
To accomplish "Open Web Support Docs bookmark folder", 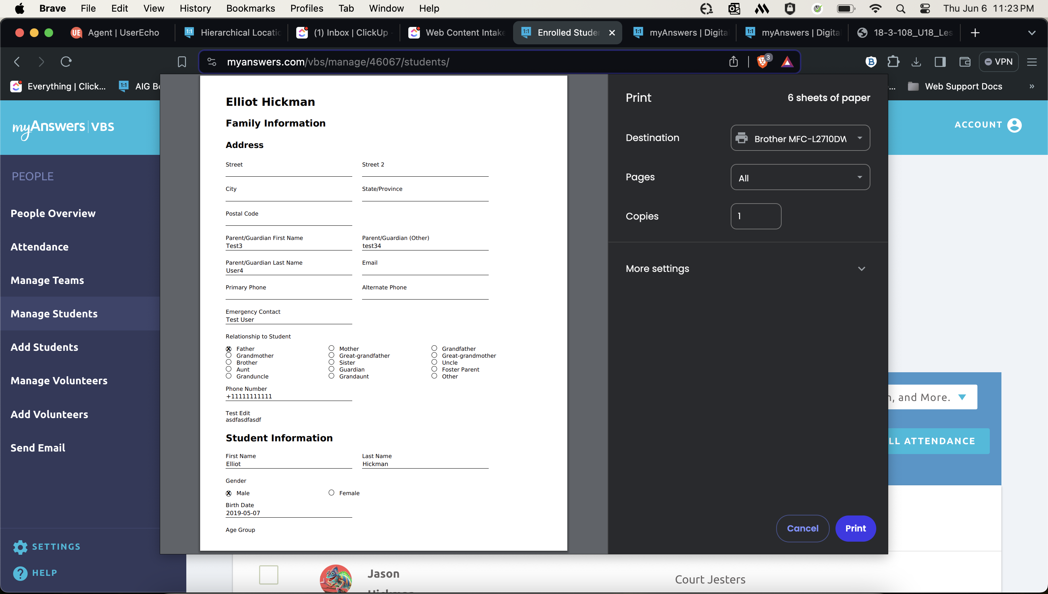I will pos(954,86).
